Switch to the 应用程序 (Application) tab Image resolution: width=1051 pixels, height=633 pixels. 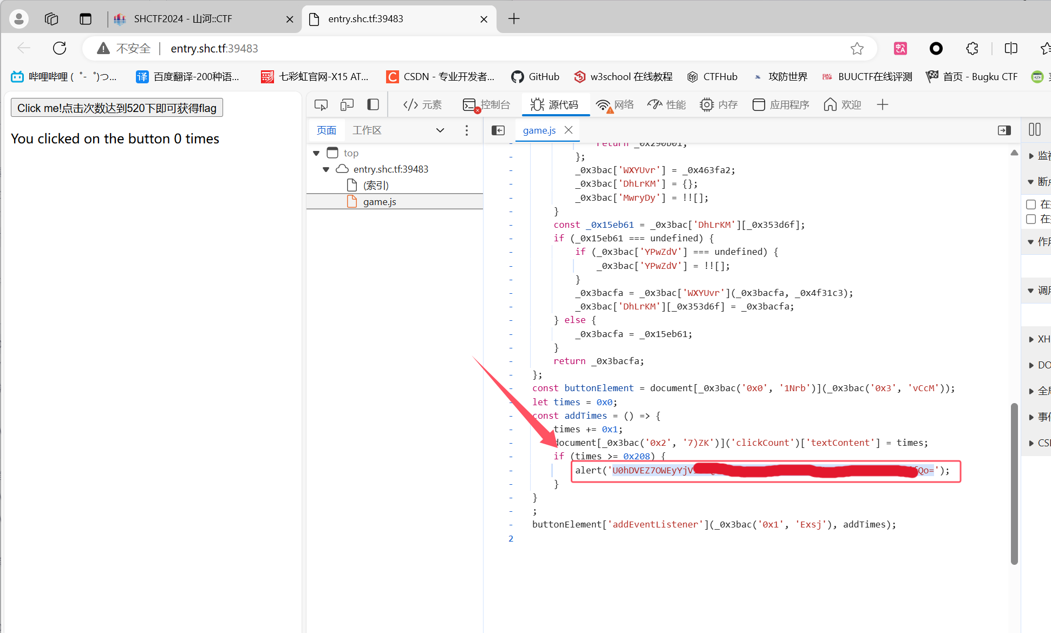click(781, 105)
